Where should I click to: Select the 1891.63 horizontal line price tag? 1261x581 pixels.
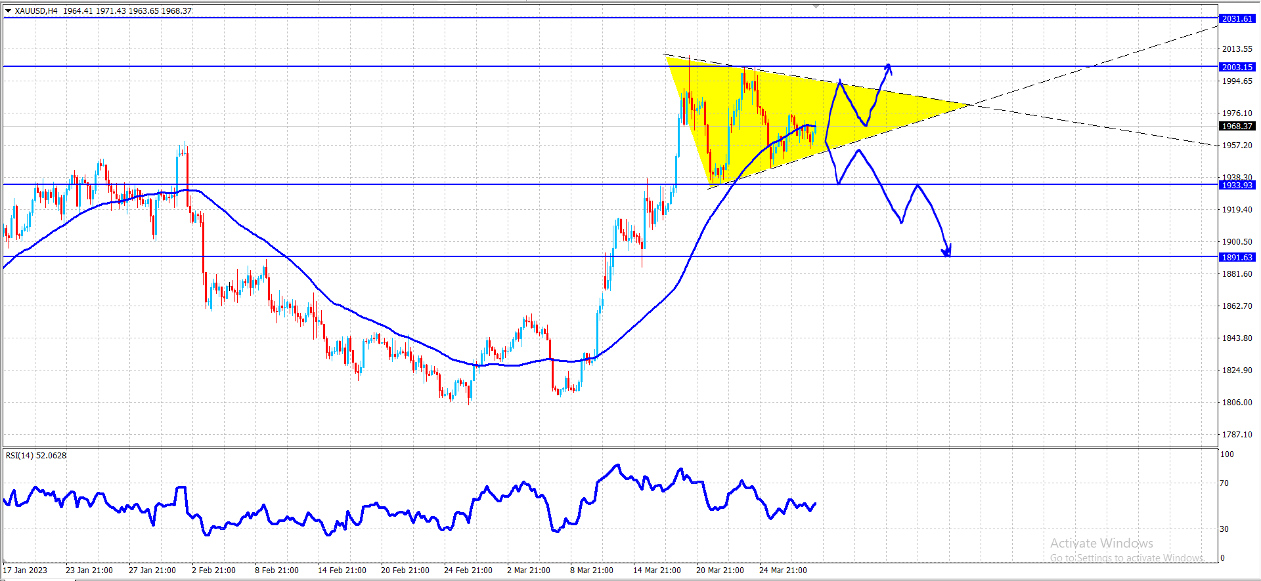(x=1237, y=257)
